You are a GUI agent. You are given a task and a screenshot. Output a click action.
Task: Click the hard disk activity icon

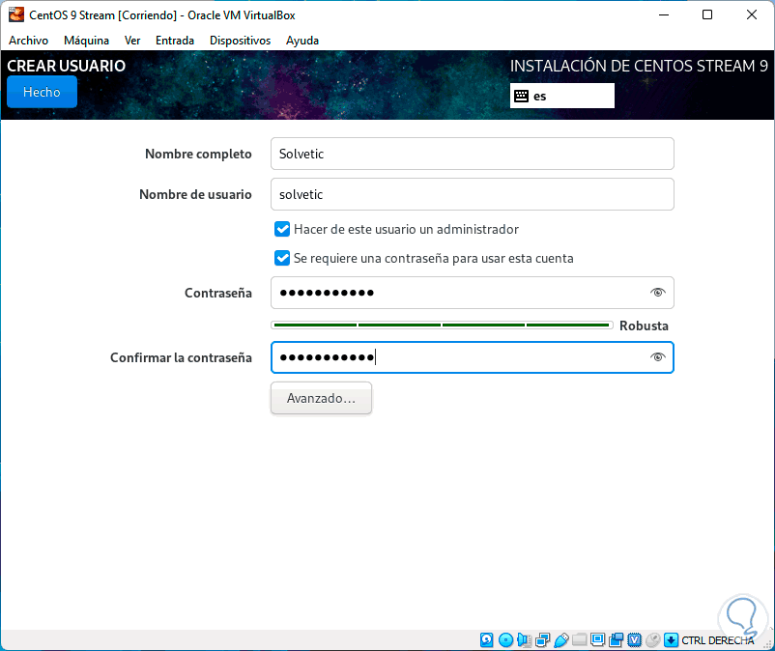click(486, 640)
